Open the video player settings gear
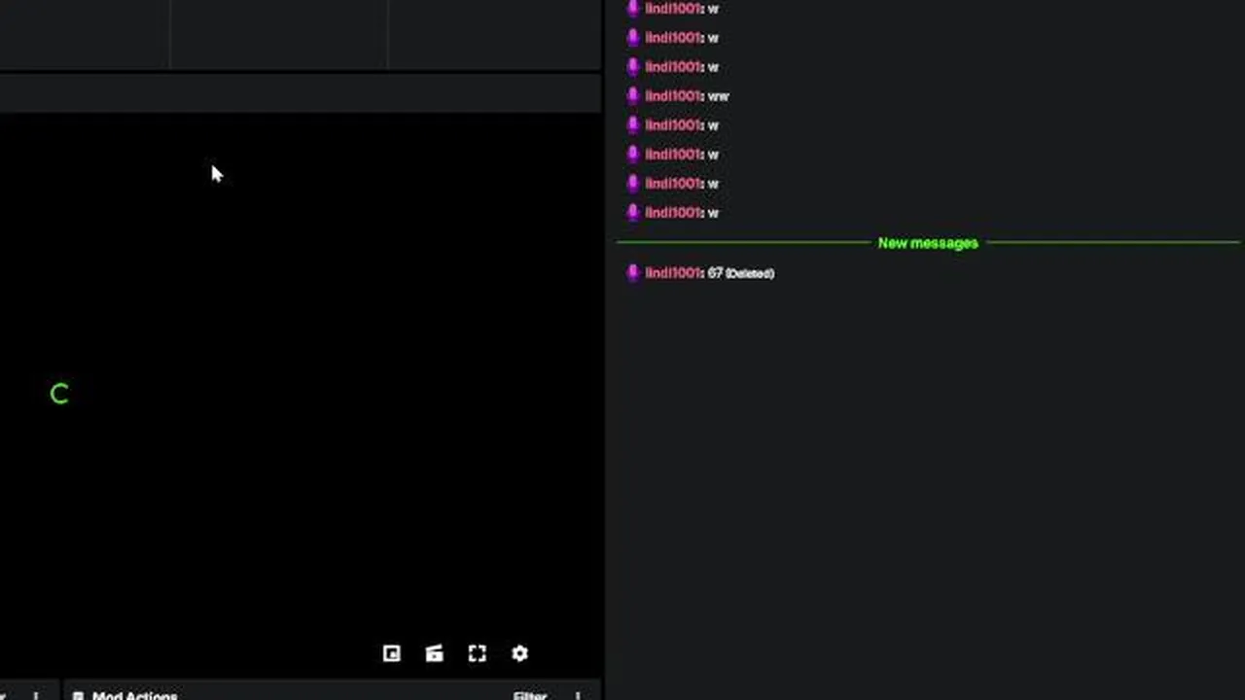 [519, 653]
